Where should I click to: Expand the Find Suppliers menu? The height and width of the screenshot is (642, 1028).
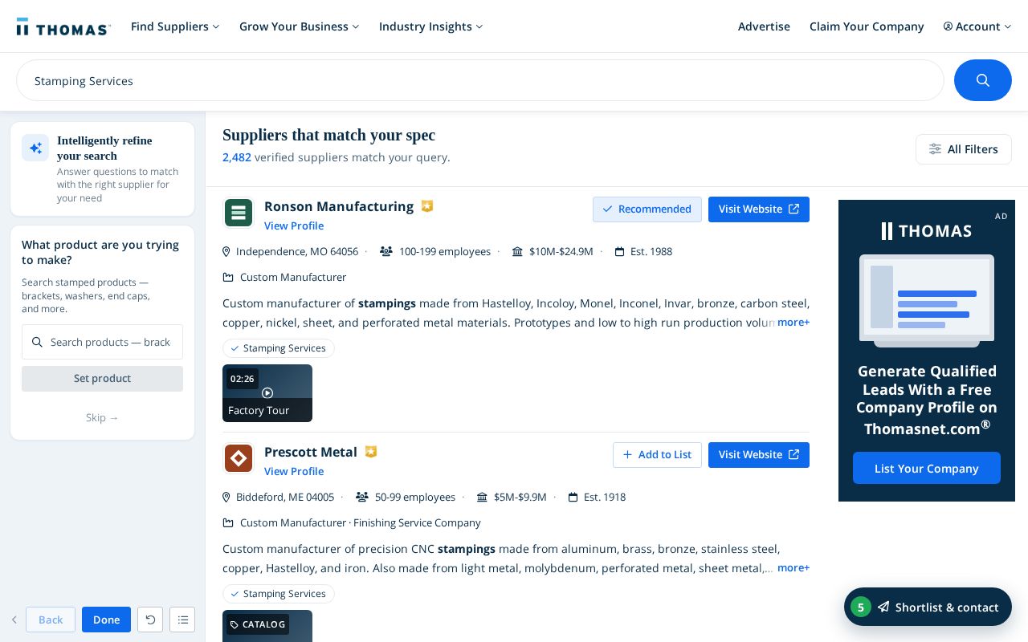tap(175, 26)
